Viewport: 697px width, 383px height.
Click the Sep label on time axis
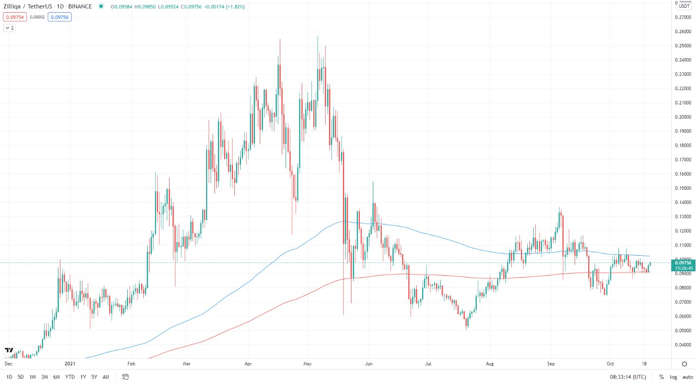click(x=551, y=363)
